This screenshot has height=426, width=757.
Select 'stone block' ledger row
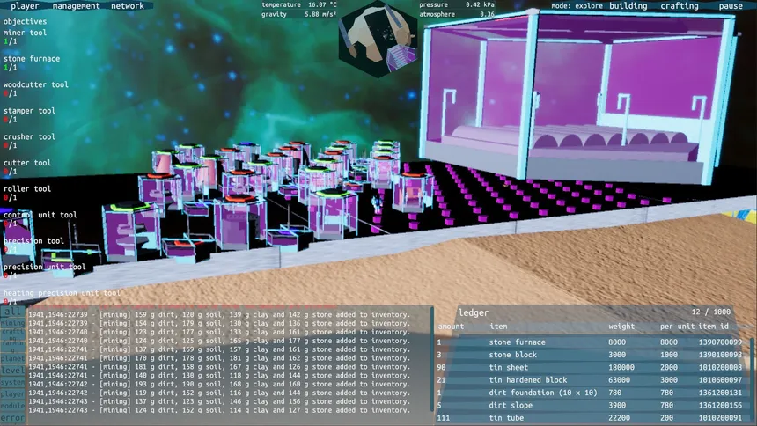click(591, 355)
